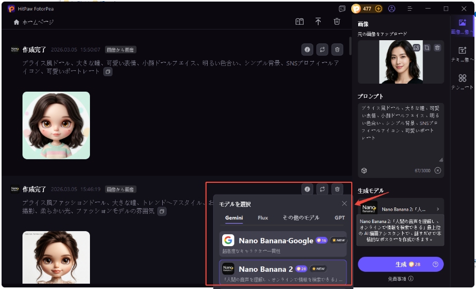Open the feedback message icon in title bar

point(342,9)
